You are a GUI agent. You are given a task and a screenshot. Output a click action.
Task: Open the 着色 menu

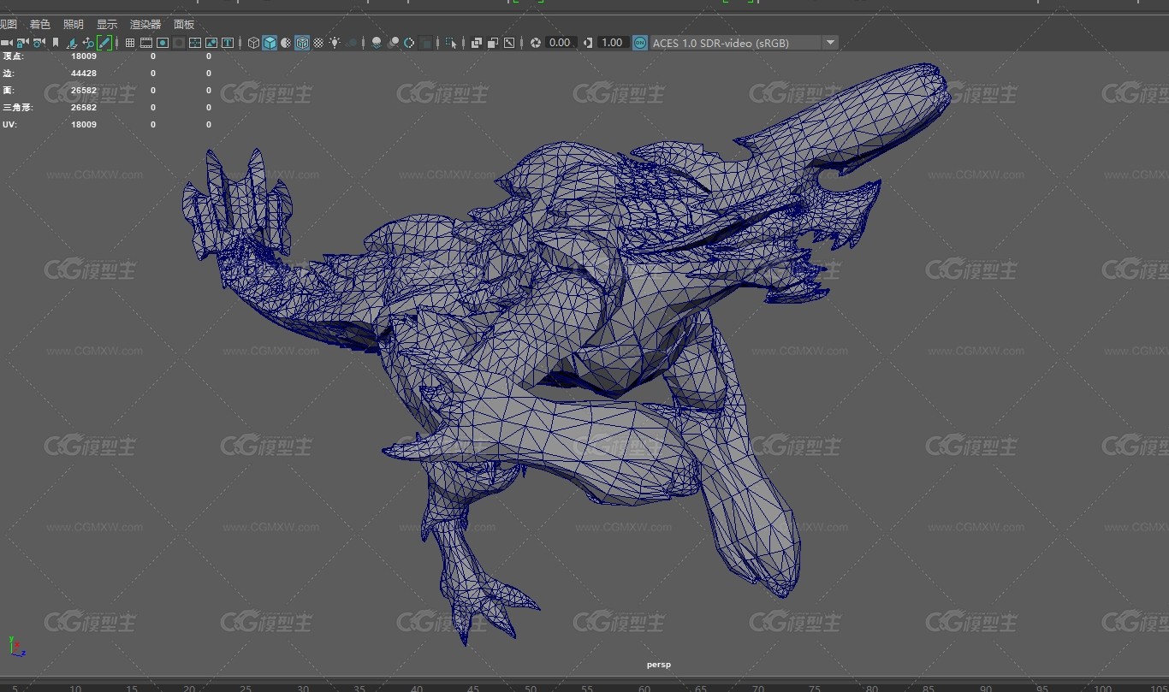tap(40, 25)
